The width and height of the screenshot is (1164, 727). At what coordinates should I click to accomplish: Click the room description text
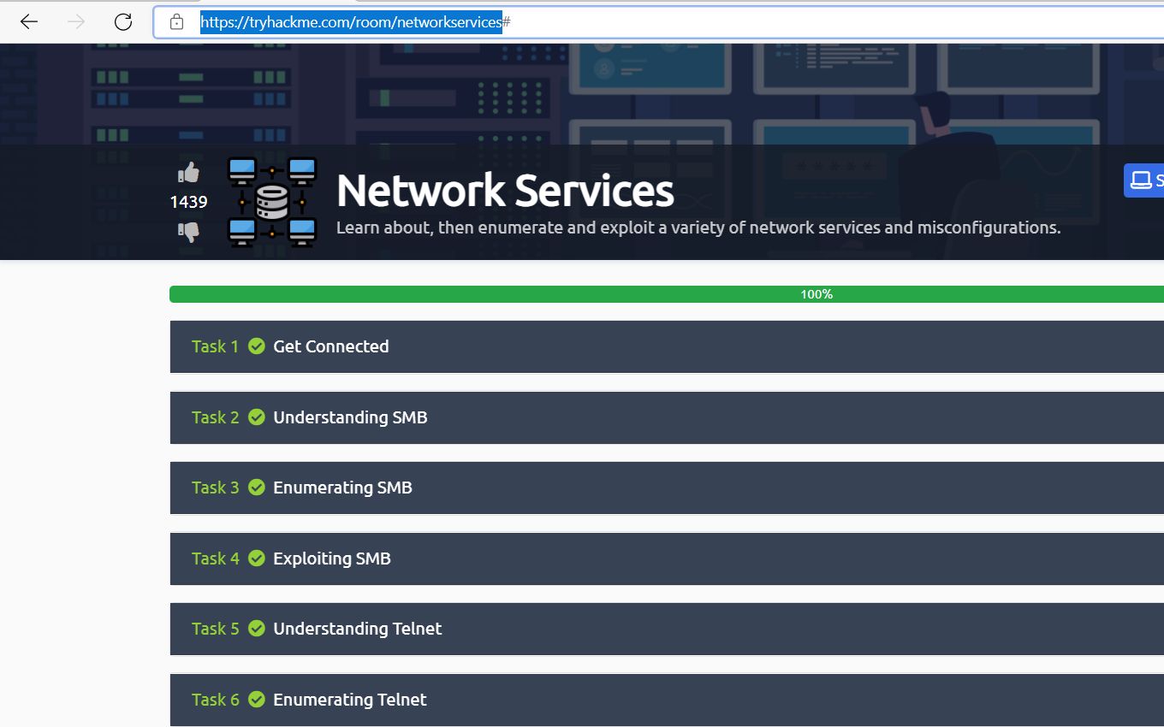[x=698, y=228]
